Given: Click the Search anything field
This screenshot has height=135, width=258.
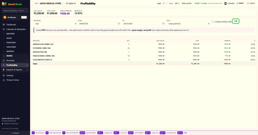Looking at the screenshot, I should (15, 11).
